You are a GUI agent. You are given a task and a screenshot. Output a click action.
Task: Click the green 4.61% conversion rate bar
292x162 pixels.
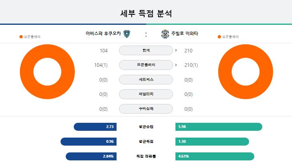pyautogui.click(x=215, y=156)
